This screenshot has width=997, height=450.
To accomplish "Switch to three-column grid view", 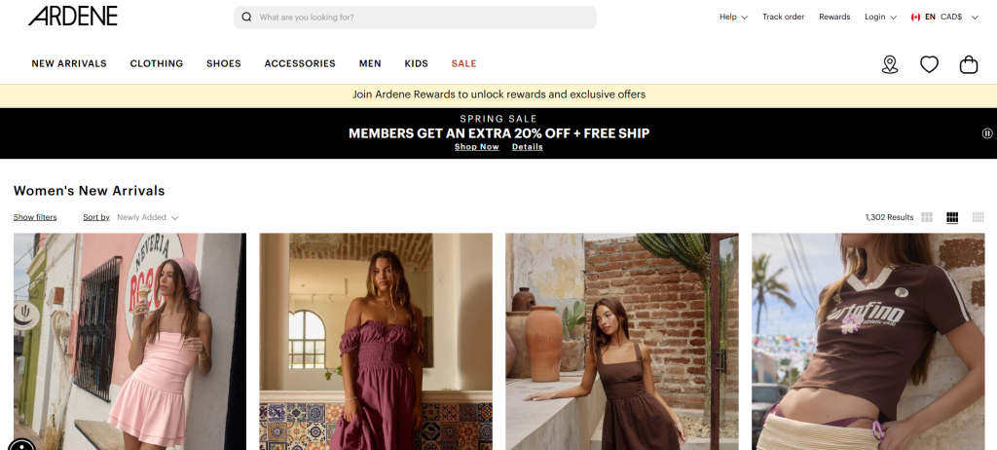I will pyautogui.click(x=952, y=217).
